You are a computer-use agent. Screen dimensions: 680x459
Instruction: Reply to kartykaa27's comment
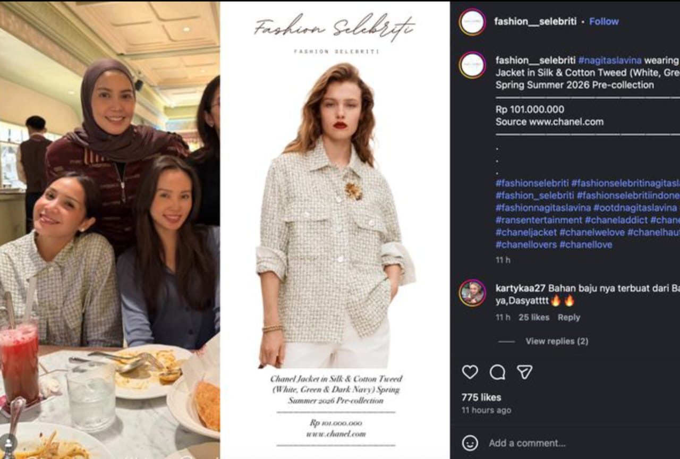tap(568, 317)
